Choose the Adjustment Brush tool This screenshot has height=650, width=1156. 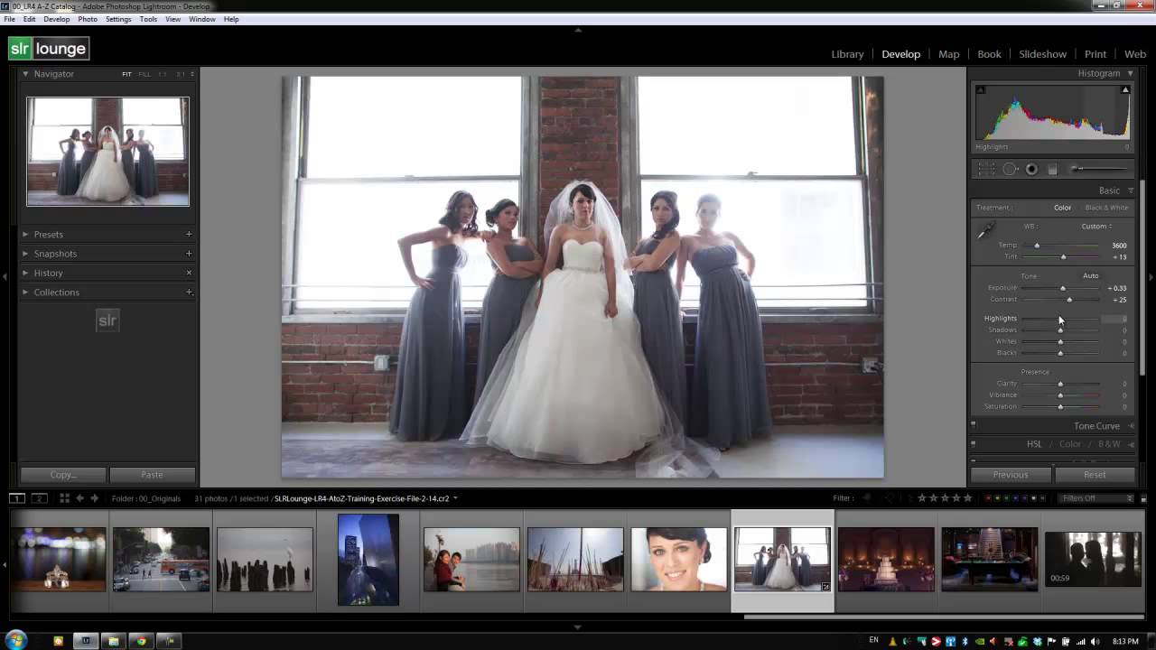click(x=1099, y=169)
